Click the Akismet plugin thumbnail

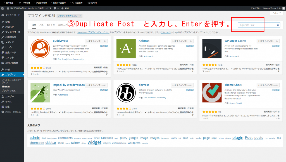(126, 49)
